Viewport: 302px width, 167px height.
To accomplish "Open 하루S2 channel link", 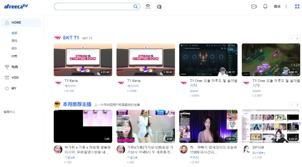I will (x=195, y=157).
